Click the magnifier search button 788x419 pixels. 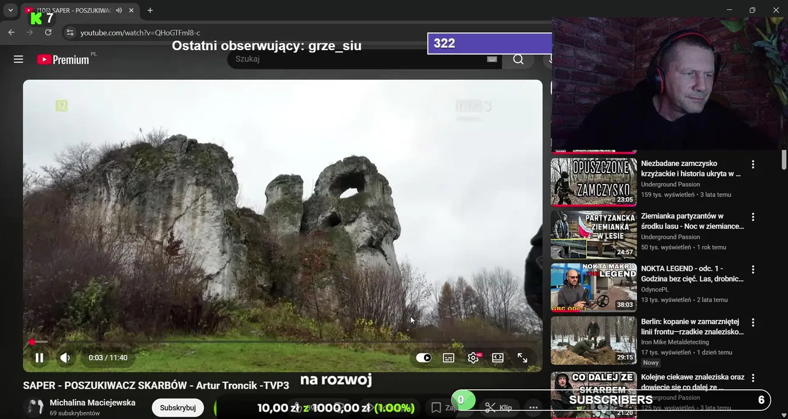[x=518, y=59]
